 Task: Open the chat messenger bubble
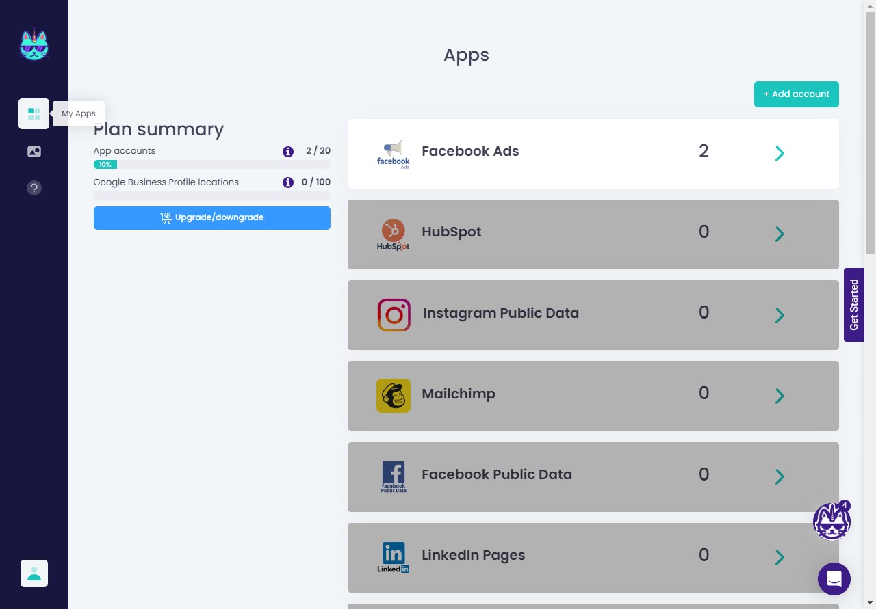834,579
